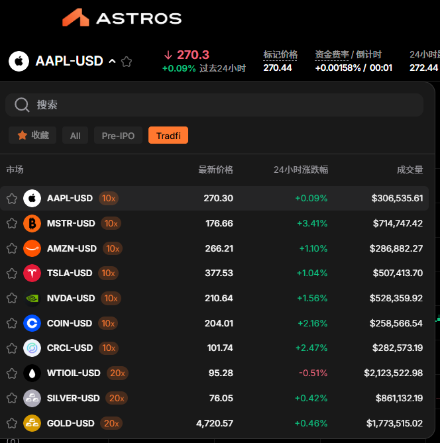The height and width of the screenshot is (443, 440).
Task: Click the Astros logo
Action: 122,18
